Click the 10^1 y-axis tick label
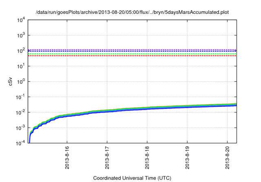This screenshot has height=182, width=261. coord(21,66)
